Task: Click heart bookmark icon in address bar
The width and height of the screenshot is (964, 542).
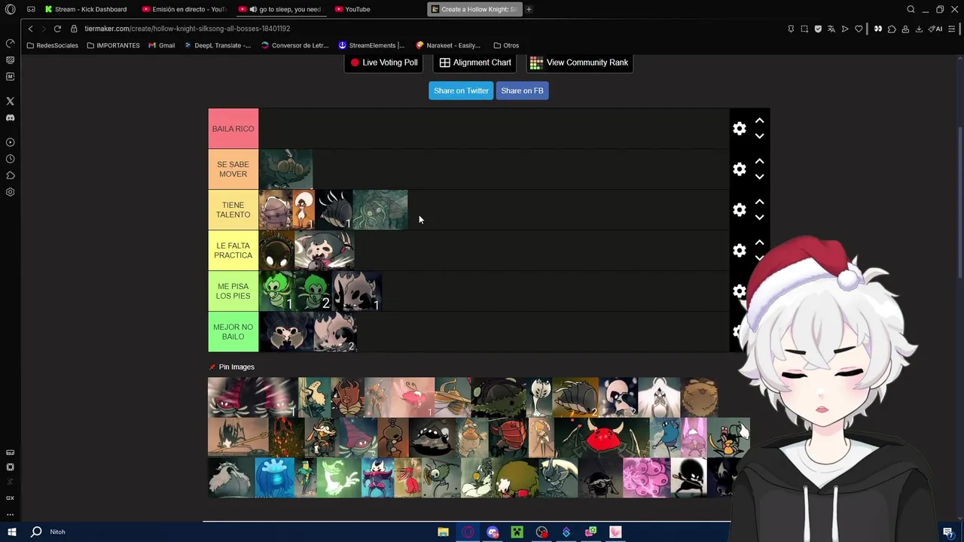Action: [859, 29]
